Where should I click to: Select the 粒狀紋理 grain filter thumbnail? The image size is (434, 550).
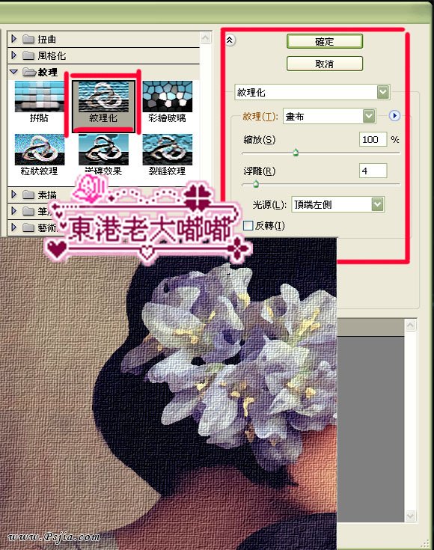click(40, 154)
